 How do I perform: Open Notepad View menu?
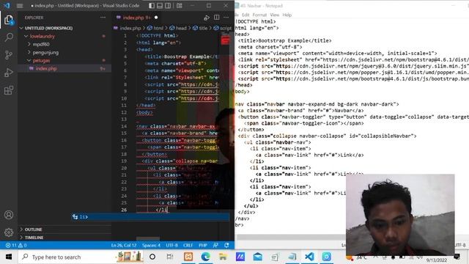(x=274, y=15)
